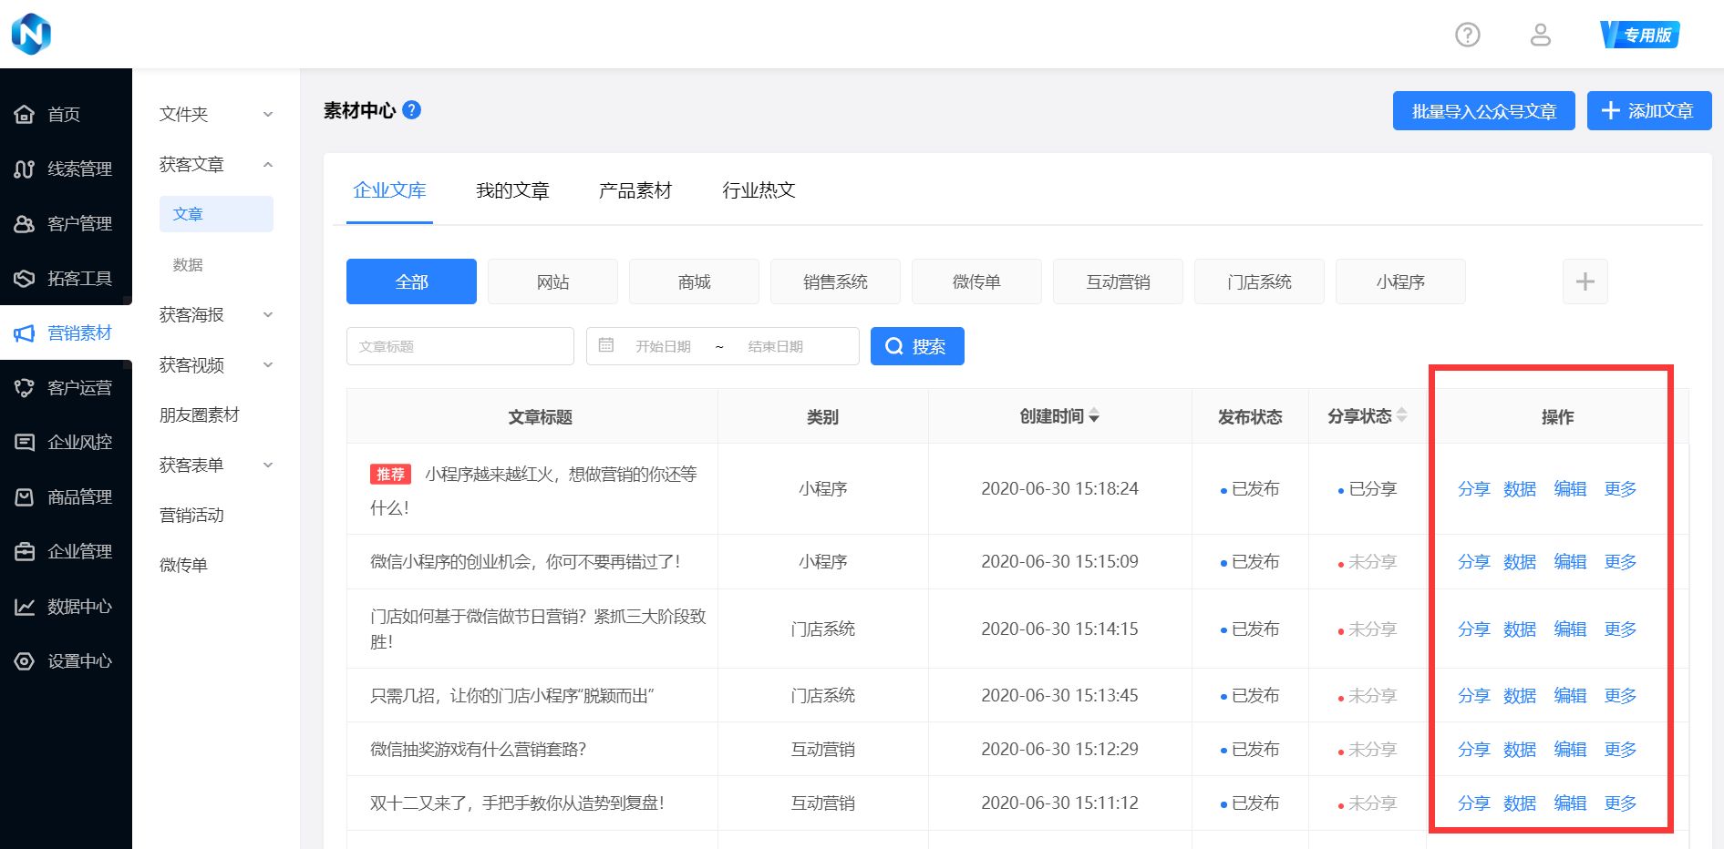
Task: Collapse the 获客文章 menu
Action: (x=216, y=164)
